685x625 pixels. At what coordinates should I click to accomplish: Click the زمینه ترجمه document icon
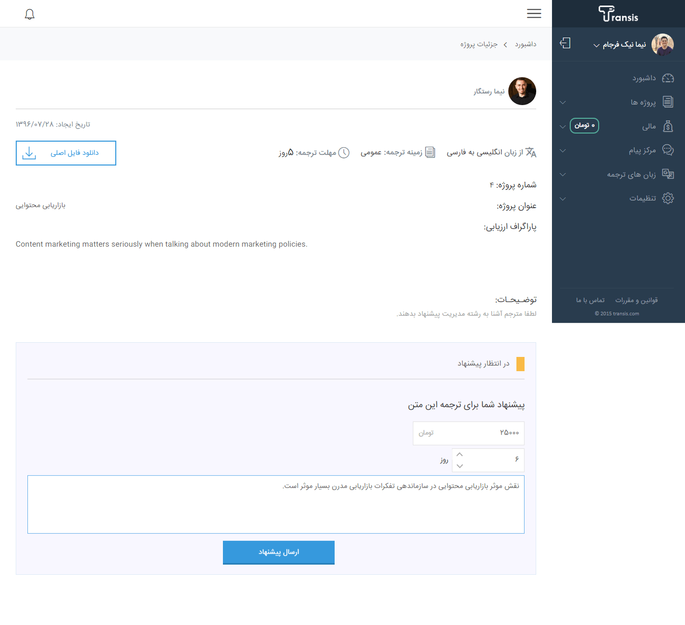click(x=430, y=152)
